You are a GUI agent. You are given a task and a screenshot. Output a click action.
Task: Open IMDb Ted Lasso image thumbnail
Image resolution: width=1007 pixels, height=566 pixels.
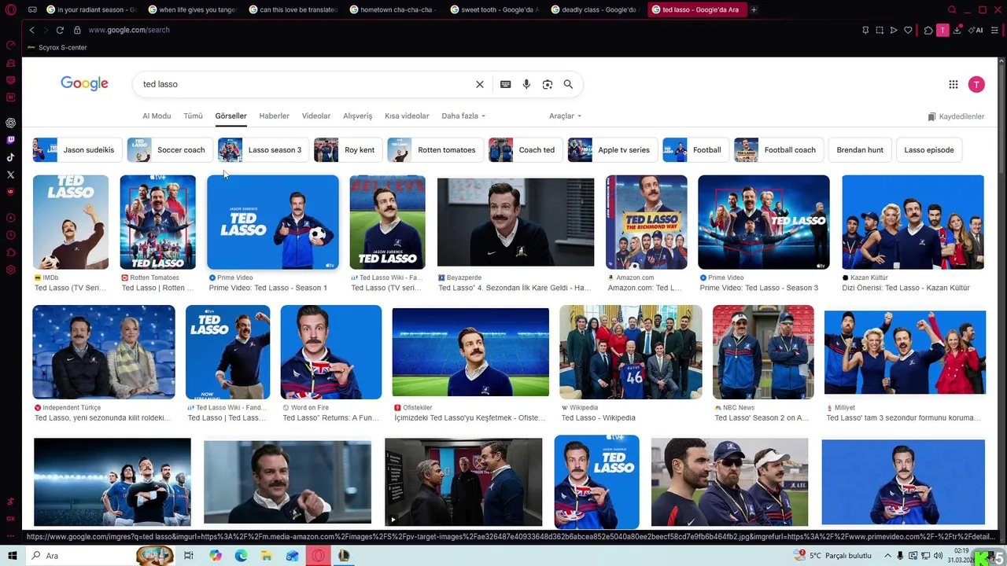pyautogui.click(x=71, y=222)
